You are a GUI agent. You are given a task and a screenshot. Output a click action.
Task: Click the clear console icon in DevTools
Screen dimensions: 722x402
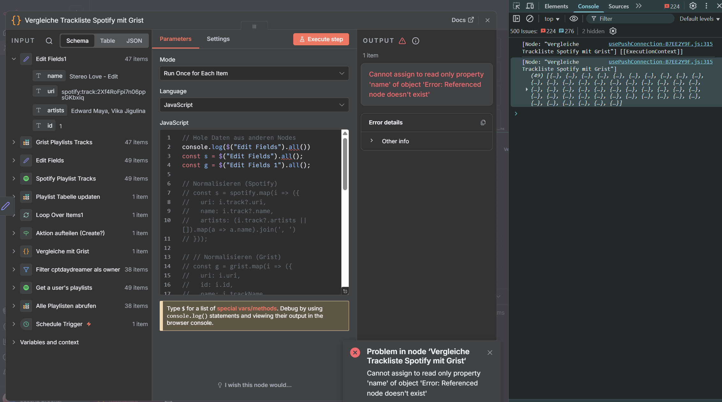529,19
